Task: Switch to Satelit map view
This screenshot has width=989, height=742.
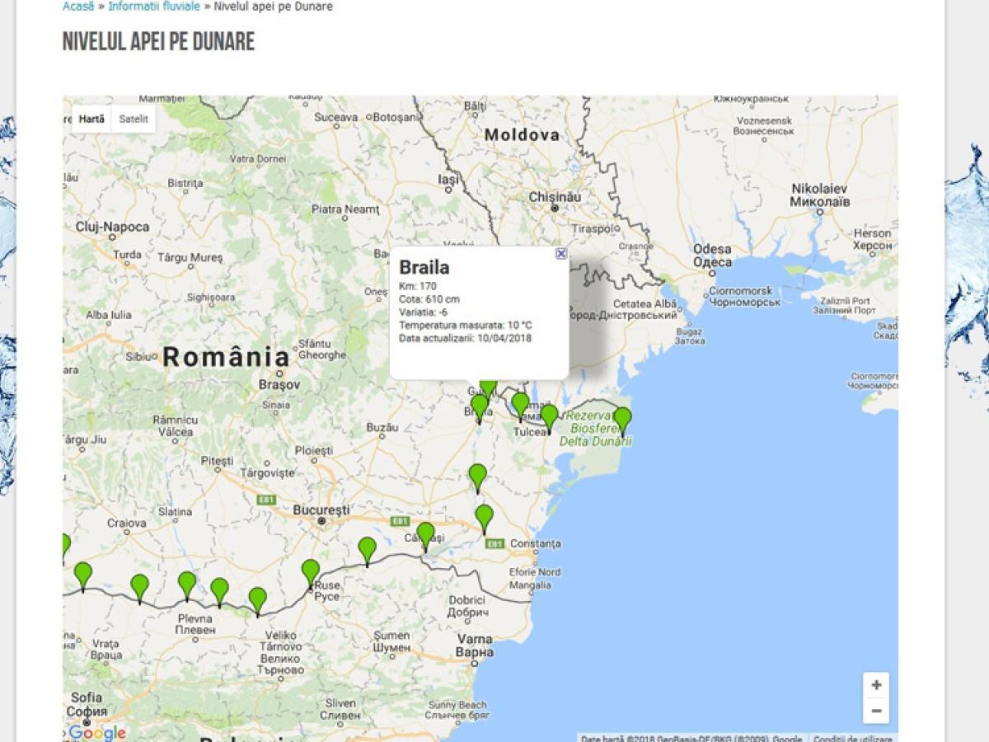Action: click(134, 119)
